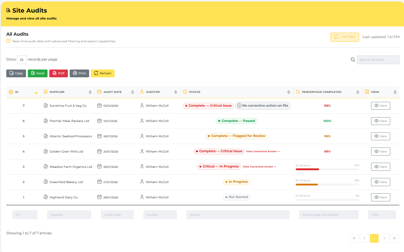Image resolution: width=404 pixels, height=252 pixels.
Task: Focus the Search all fields box
Action: click(378, 60)
